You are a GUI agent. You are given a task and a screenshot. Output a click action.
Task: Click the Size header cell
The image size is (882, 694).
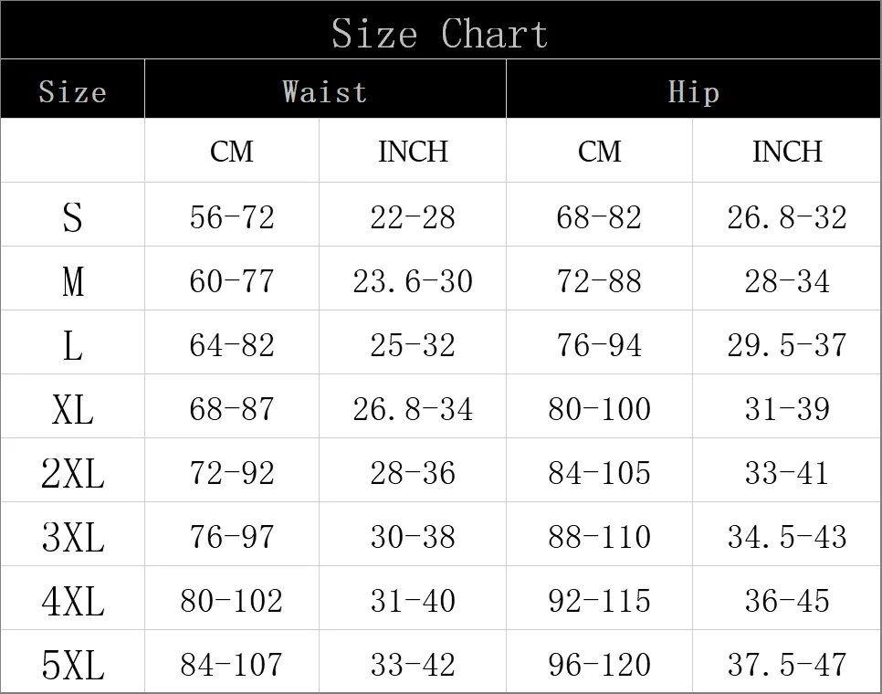(72, 91)
